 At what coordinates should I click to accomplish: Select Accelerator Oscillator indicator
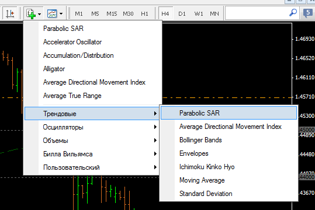click(93, 42)
